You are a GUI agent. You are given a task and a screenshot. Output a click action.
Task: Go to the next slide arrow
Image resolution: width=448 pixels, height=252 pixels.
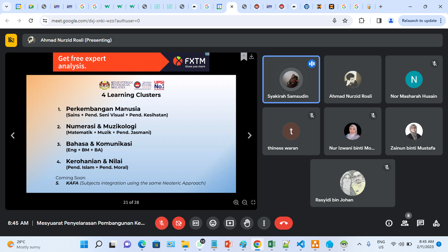(250, 136)
